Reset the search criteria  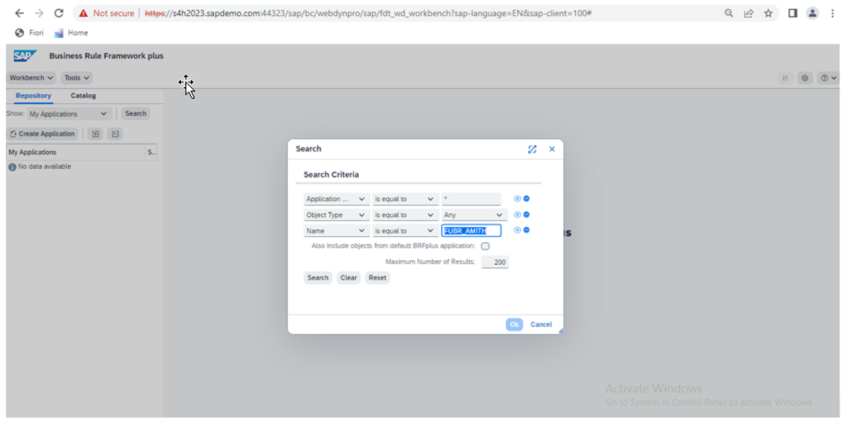(x=377, y=278)
